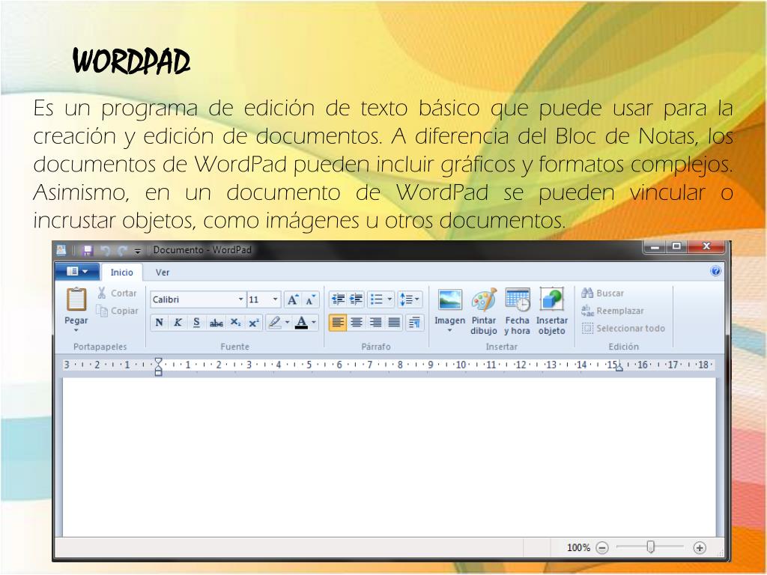Open the Pegar dropdown arrow
Image resolution: width=767 pixels, height=575 pixels.
[x=76, y=330]
